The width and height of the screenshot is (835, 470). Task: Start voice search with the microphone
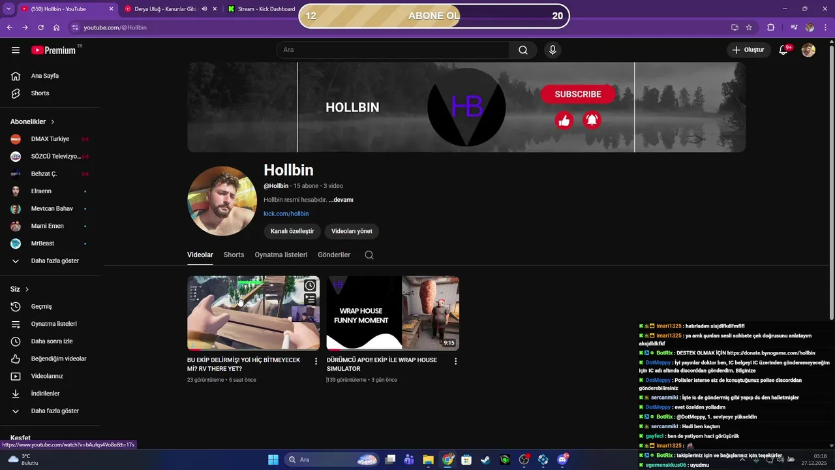click(553, 50)
